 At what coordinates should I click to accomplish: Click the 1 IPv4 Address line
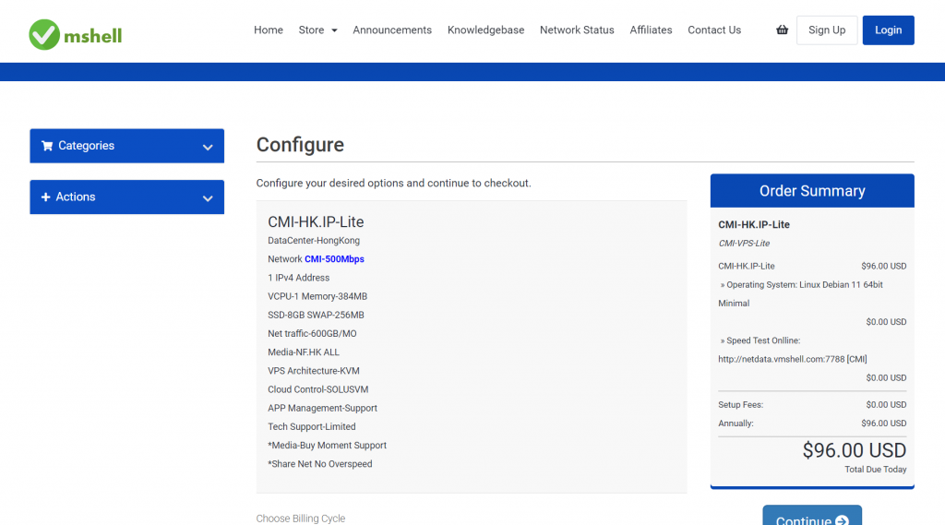coord(299,278)
